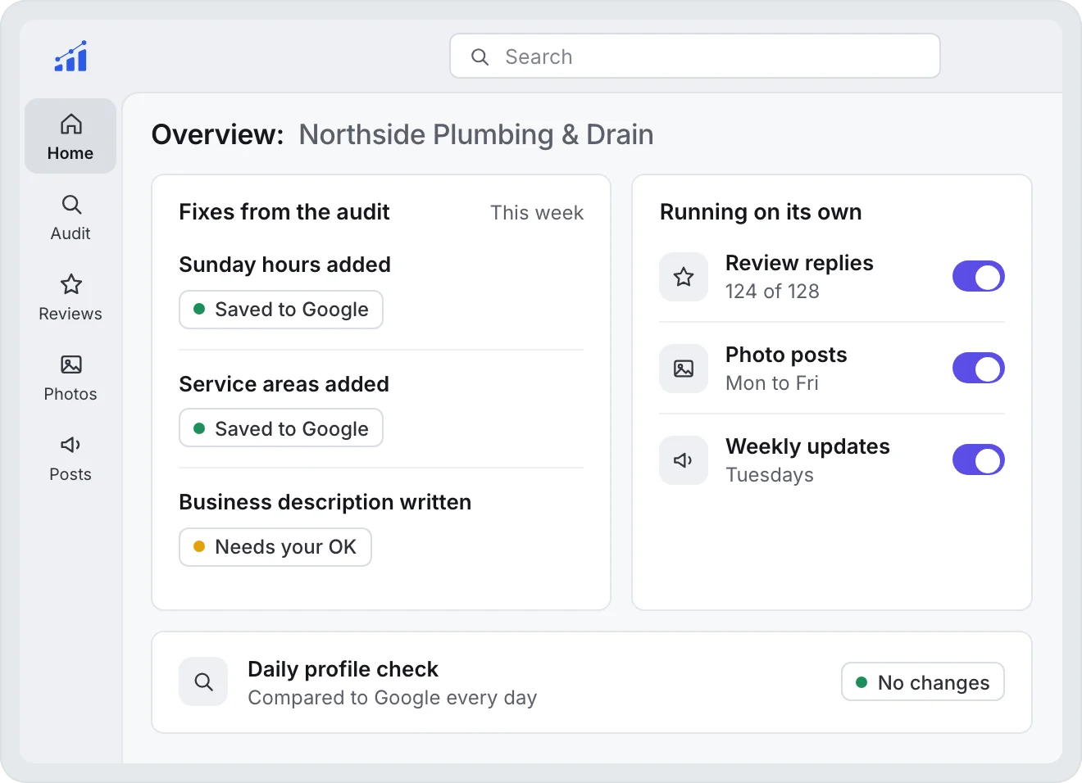Navigate to Photos in the sidebar
This screenshot has height=783, width=1082.
pos(70,378)
